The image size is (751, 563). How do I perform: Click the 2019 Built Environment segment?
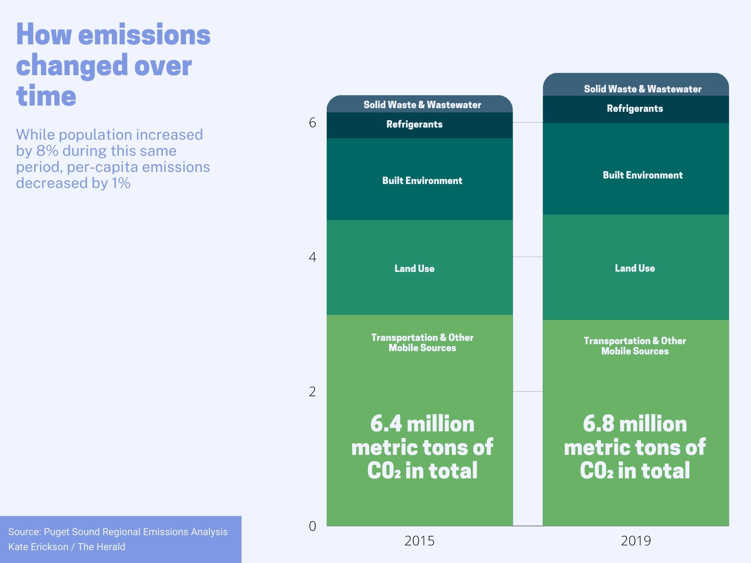pyautogui.click(x=642, y=175)
